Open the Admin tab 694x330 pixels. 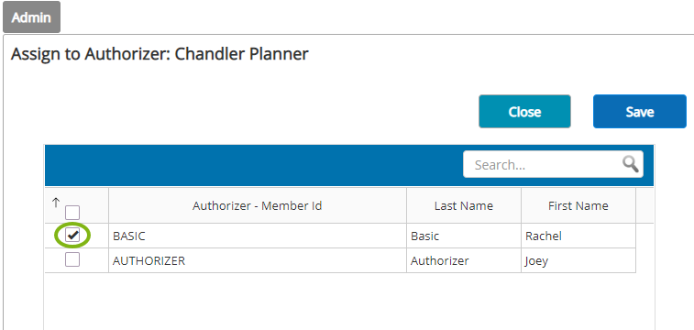click(x=31, y=17)
